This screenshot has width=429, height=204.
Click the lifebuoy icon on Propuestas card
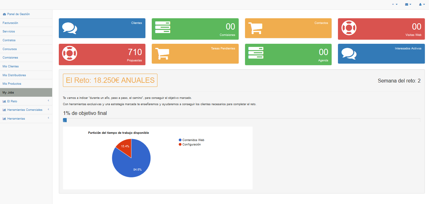point(70,53)
